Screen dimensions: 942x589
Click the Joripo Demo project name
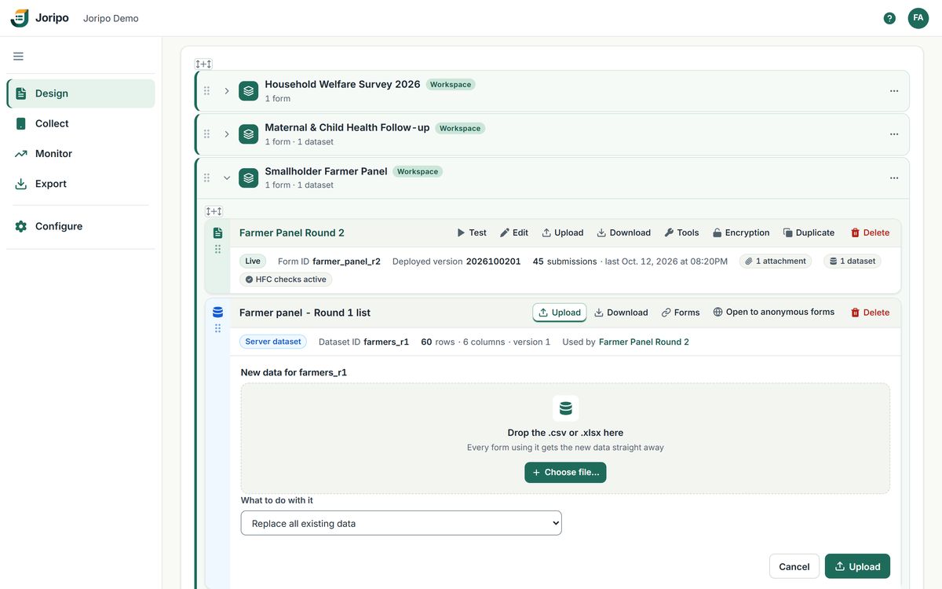[x=111, y=18]
